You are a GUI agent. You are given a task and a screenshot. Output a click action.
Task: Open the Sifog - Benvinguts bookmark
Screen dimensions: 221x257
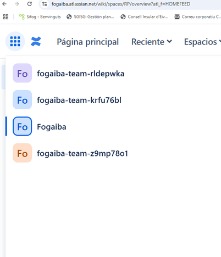tap(40, 17)
